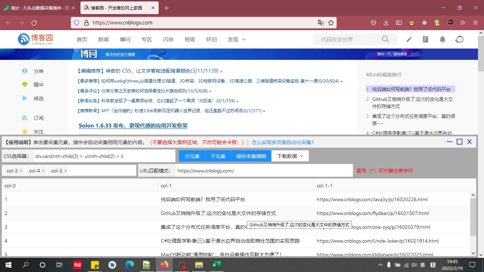Viewport: 484px width, 272px height.
Task: Open the 闪存 nav item
Action: (168, 39)
